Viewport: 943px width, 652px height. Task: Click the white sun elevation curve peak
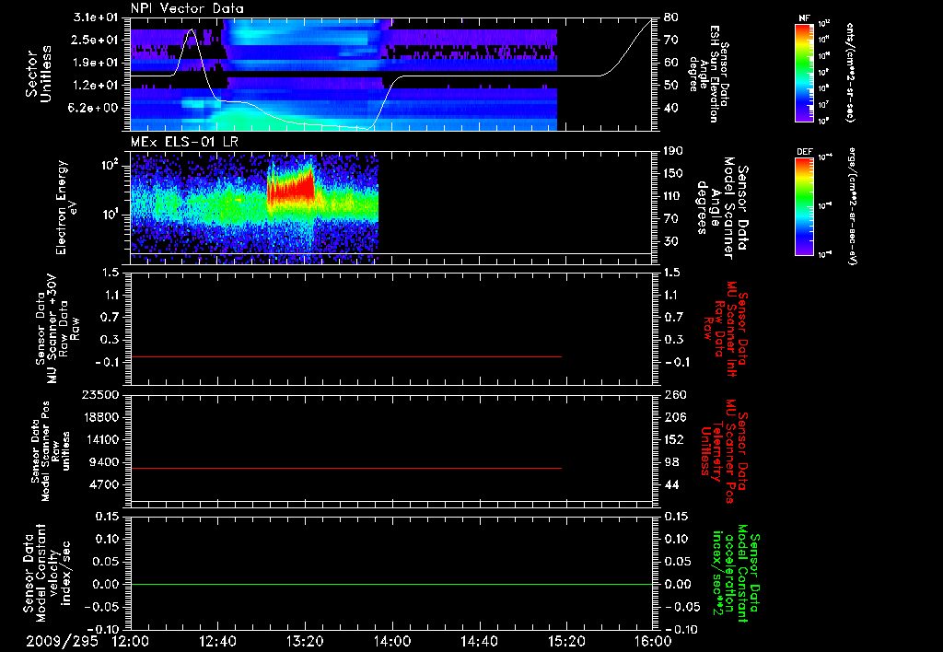click(x=192, y=29)
